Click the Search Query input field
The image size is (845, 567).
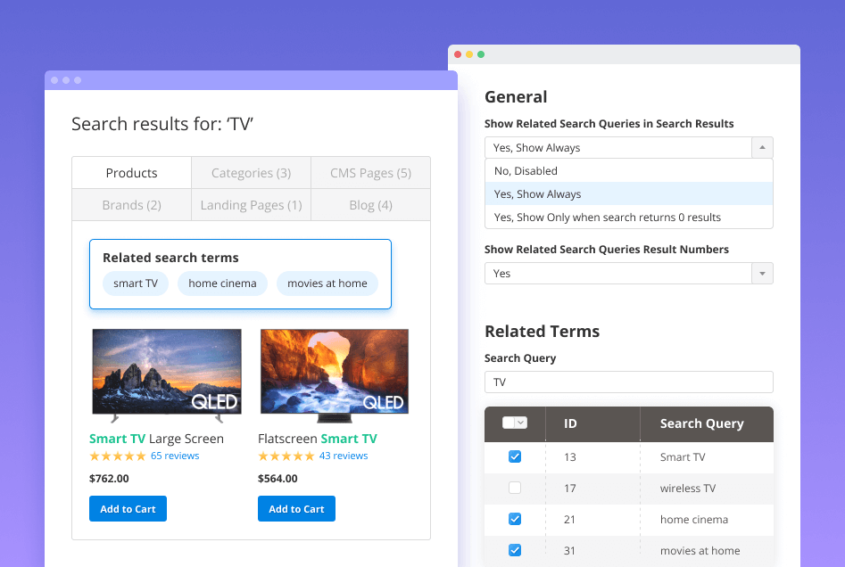point(628,382)
